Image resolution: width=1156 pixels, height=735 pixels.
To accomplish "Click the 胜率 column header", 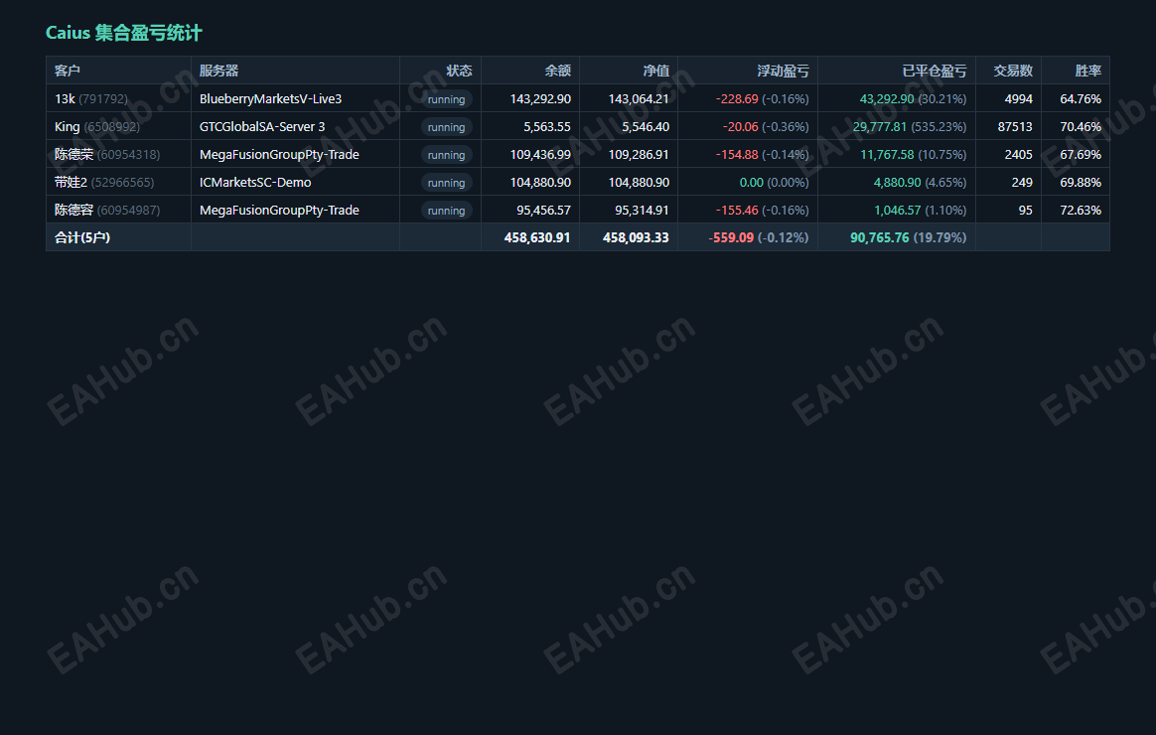I will (1088, 71).
